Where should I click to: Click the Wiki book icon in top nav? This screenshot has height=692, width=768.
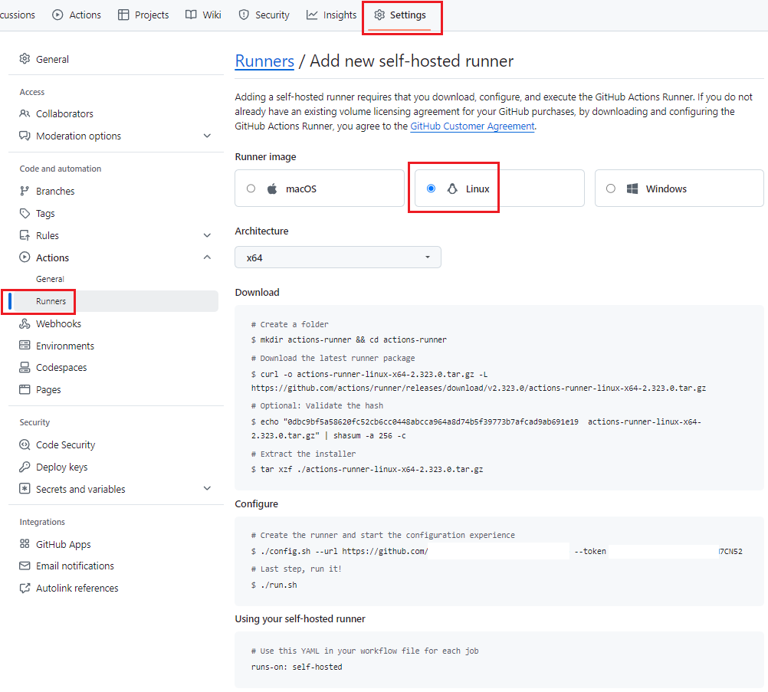click(191, 15)
